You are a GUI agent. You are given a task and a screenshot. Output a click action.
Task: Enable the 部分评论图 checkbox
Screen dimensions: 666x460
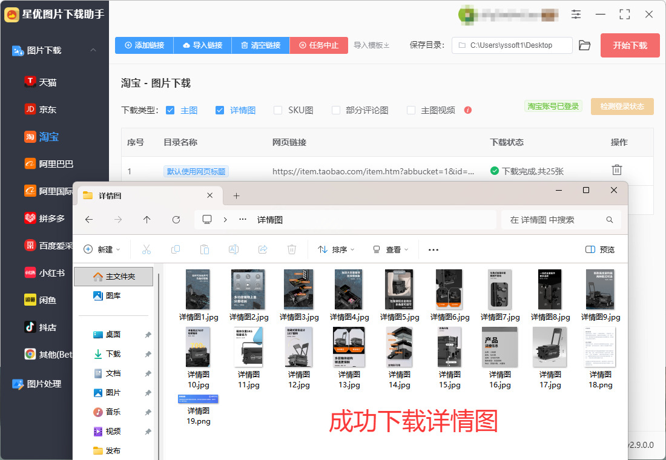pyautogui.click(x=335, y=110)
